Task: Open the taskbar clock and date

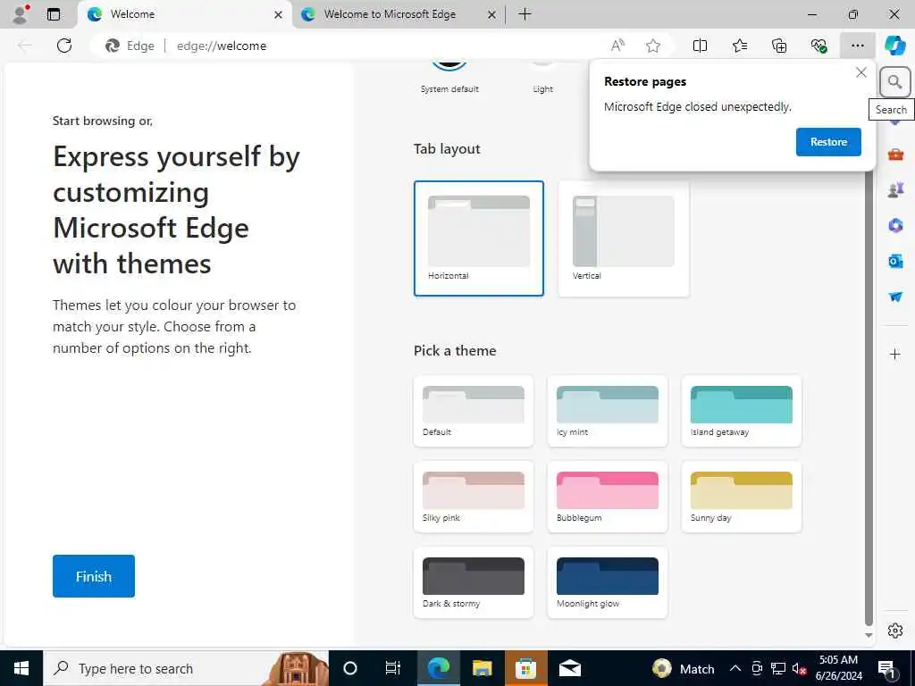Action: click(838, 668)
